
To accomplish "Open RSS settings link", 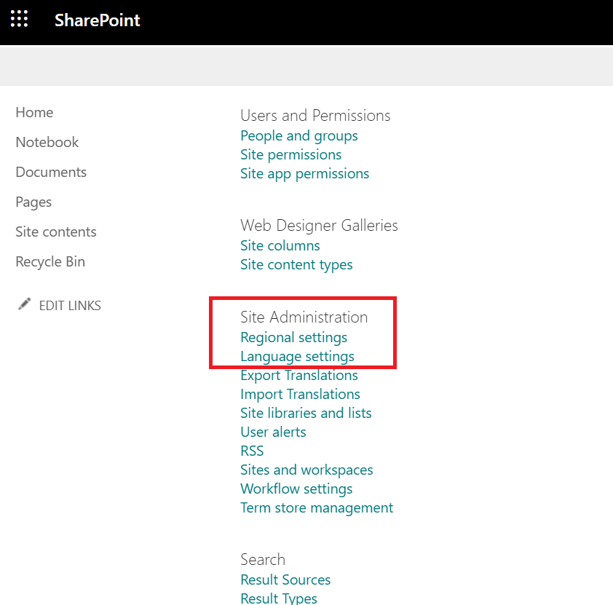I will (252, 451).
